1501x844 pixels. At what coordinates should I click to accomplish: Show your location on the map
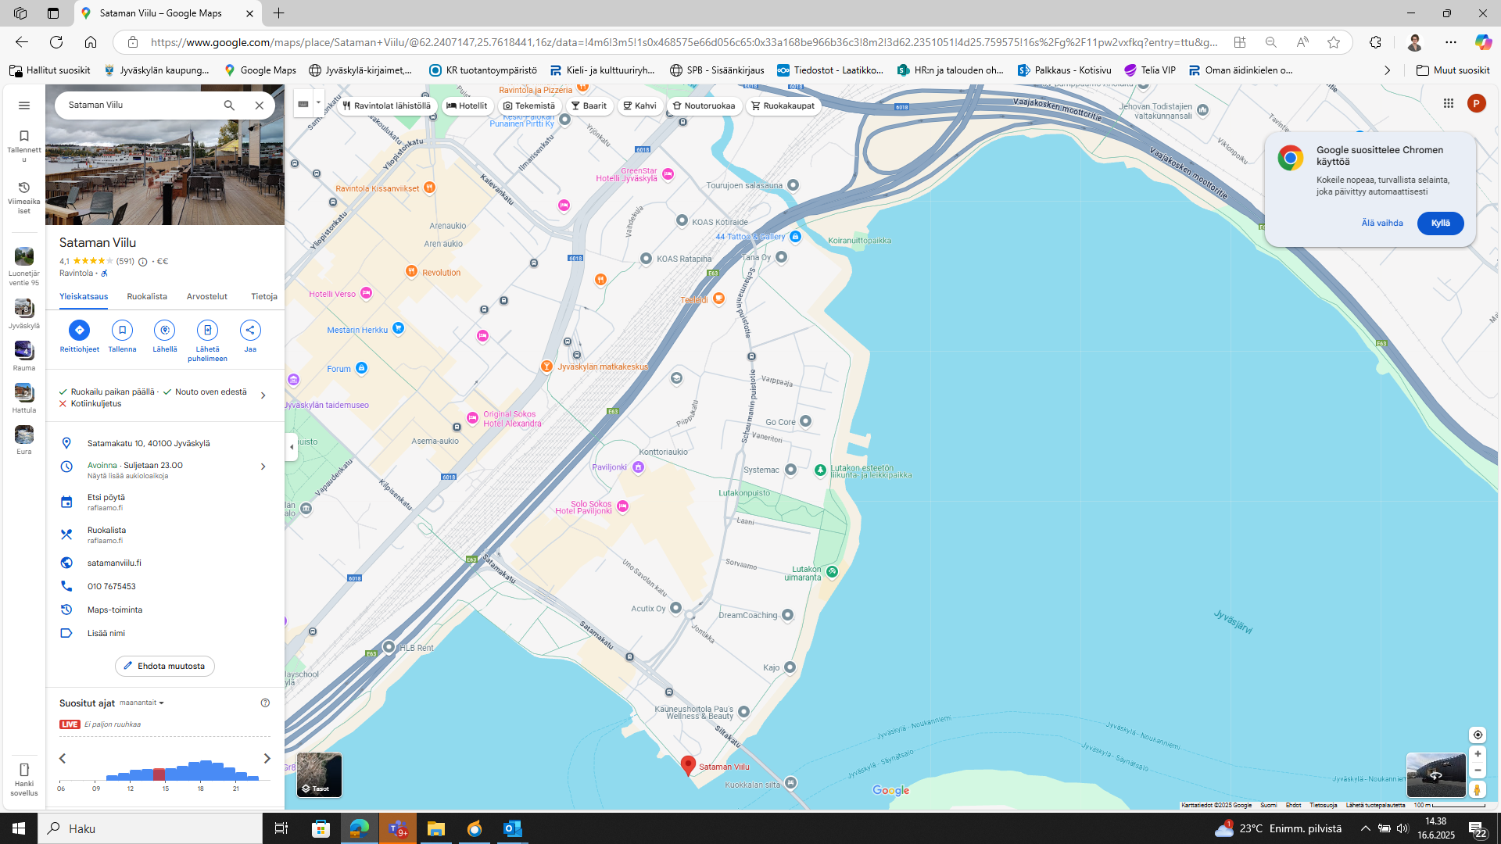pyautogui.click(x=1477, y=735)
